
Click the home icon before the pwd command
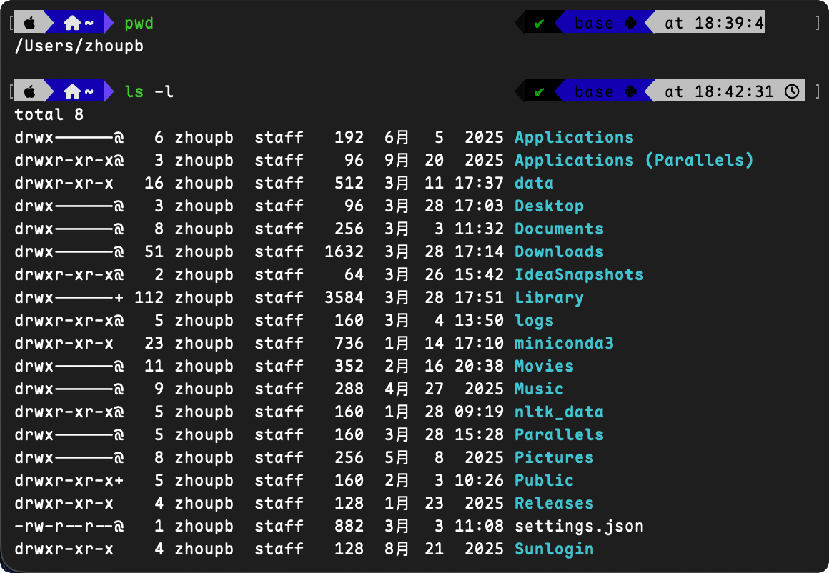pyautogui.click(x=72, y=24)
